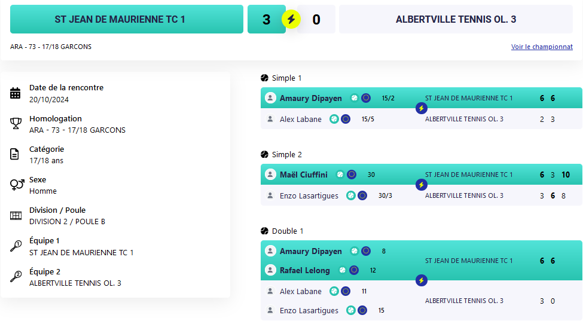The width and height of the screenshot is (583, 321).
Task: Click the yellow lightning icon between team scores
Action: click(291, 19)
